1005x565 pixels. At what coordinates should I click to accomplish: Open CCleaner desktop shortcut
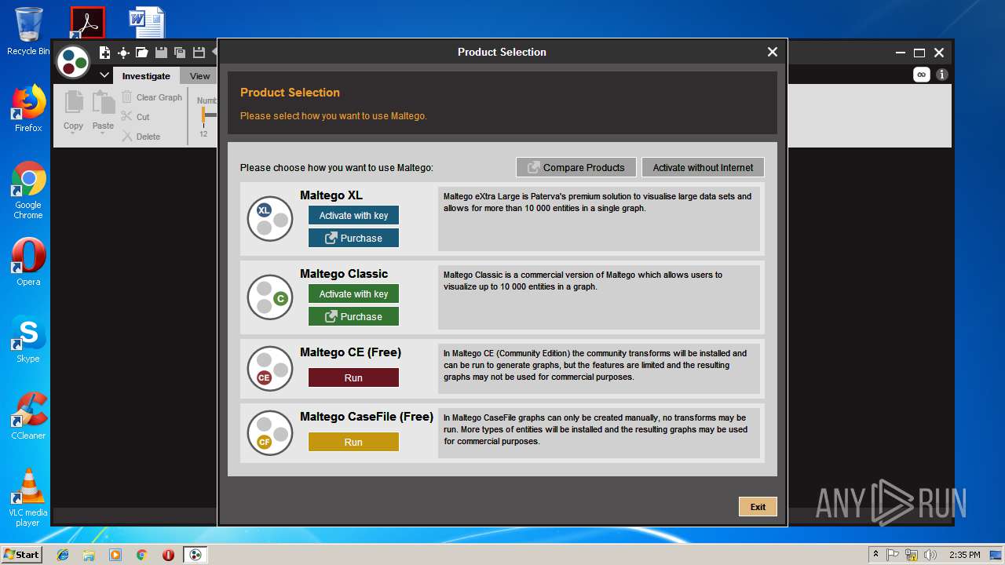point(28,417)
